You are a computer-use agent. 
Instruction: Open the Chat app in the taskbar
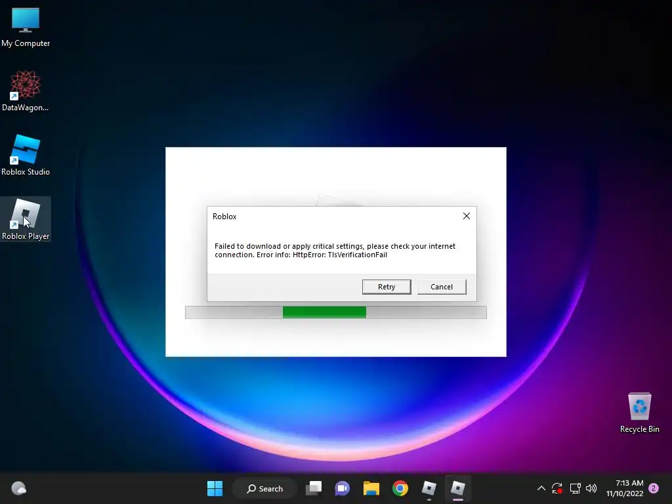coord(342,488)
